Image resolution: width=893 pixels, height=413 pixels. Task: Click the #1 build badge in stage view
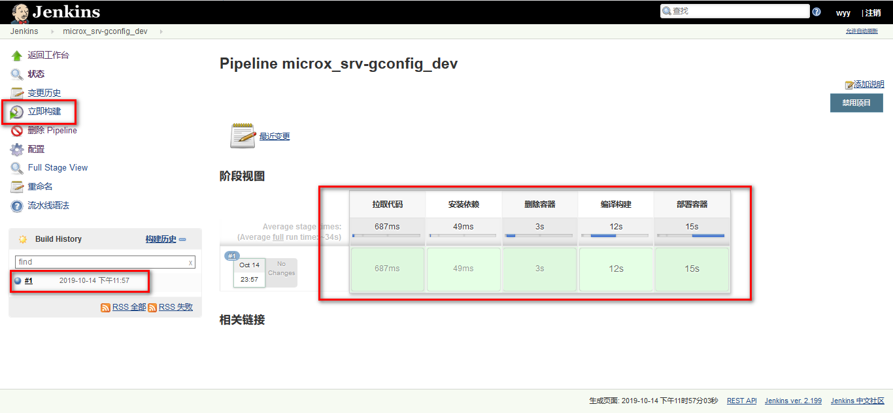pyautogui.click(x=232, y=256)
